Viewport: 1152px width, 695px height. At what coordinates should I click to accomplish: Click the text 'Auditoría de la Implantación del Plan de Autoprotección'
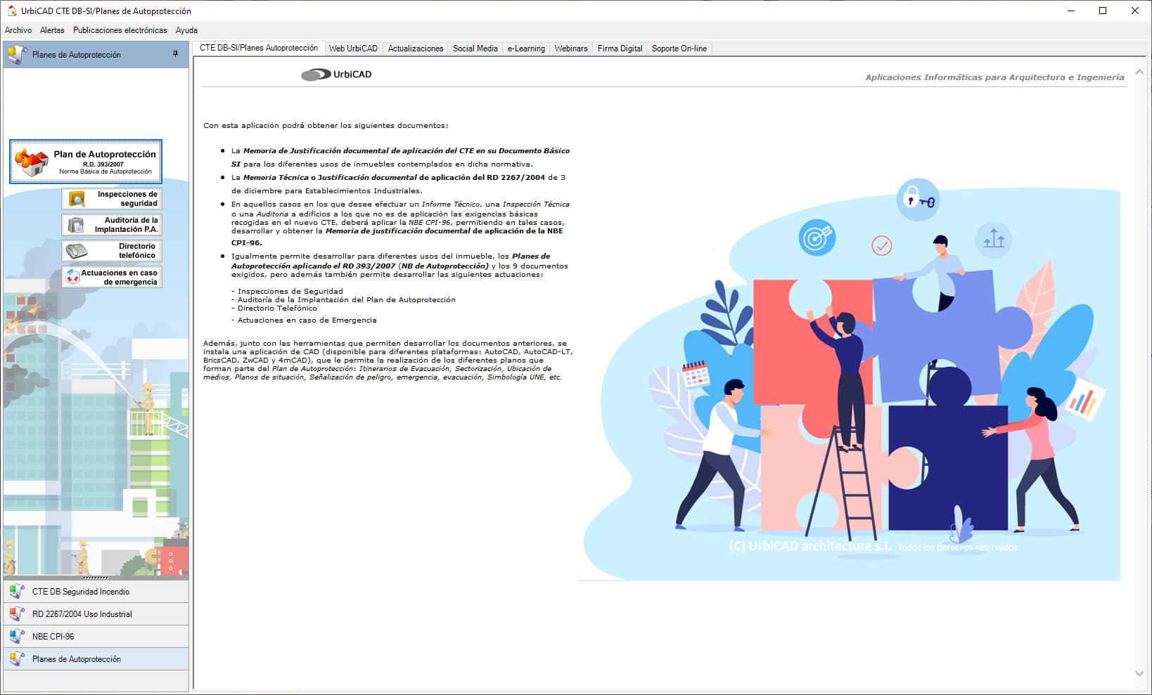[x=347, y=299]
